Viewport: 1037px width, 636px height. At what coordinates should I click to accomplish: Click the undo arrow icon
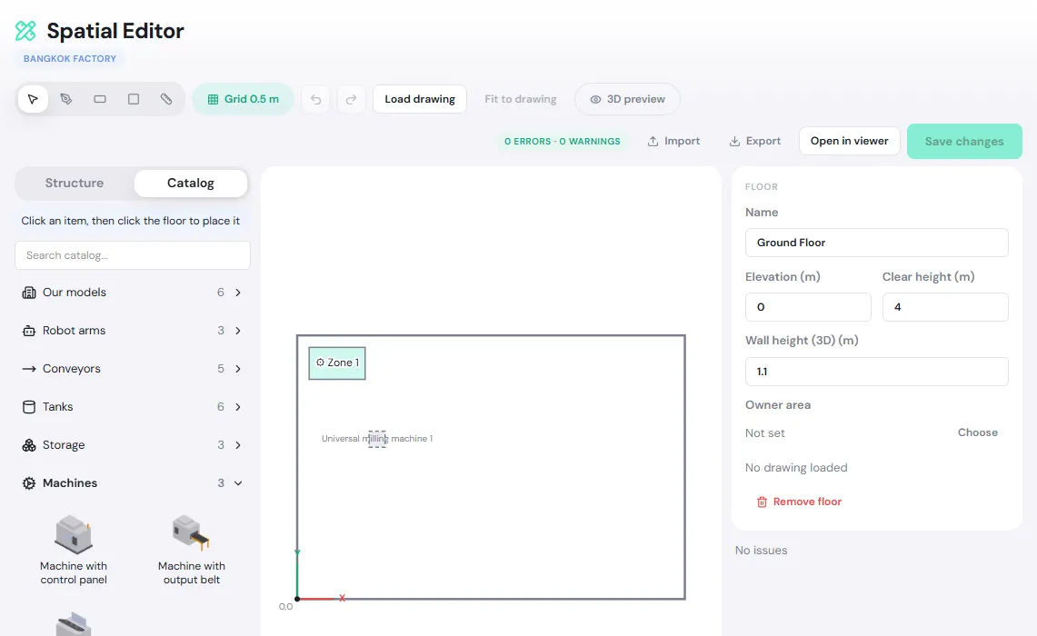315,99
